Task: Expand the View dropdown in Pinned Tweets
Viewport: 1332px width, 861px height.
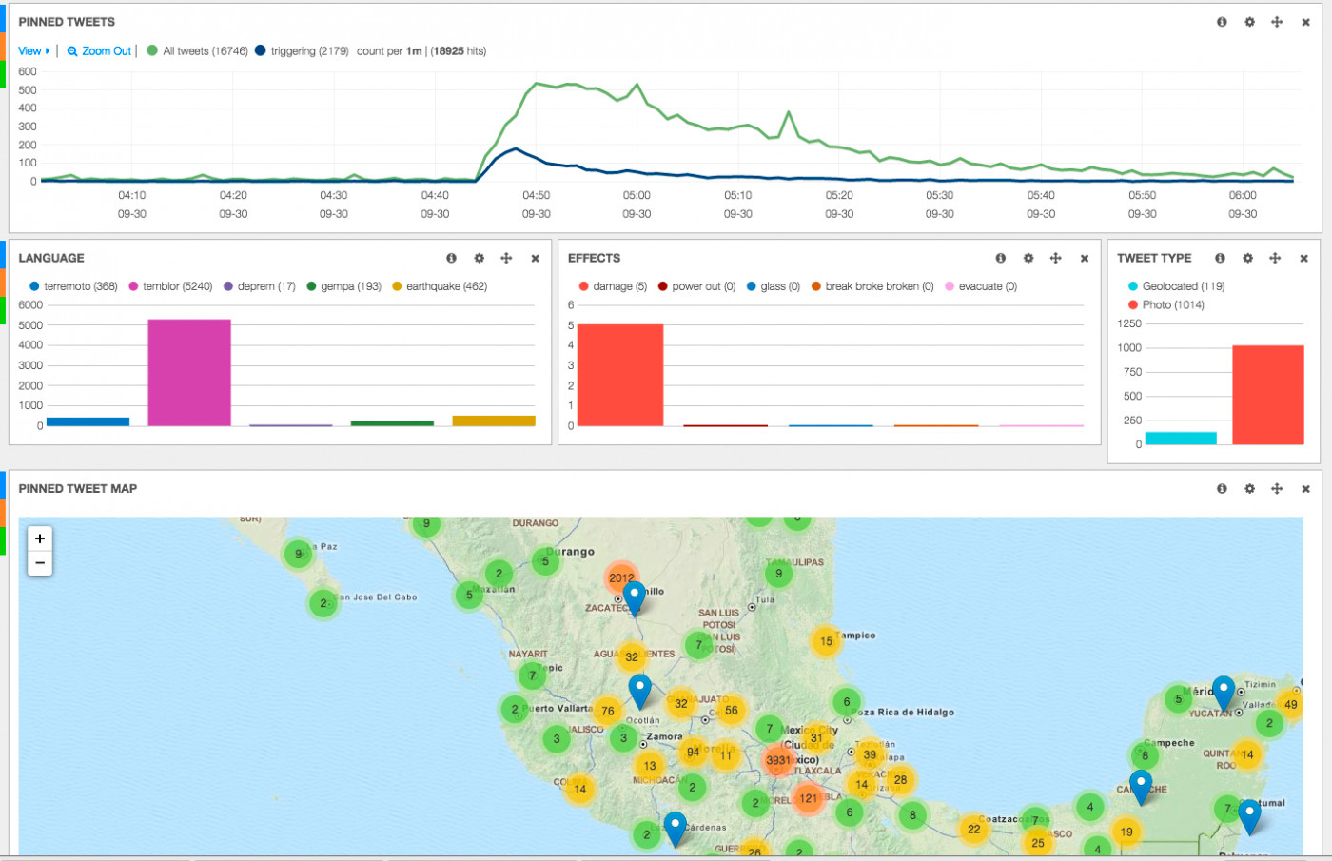Action: coord(33,51)
